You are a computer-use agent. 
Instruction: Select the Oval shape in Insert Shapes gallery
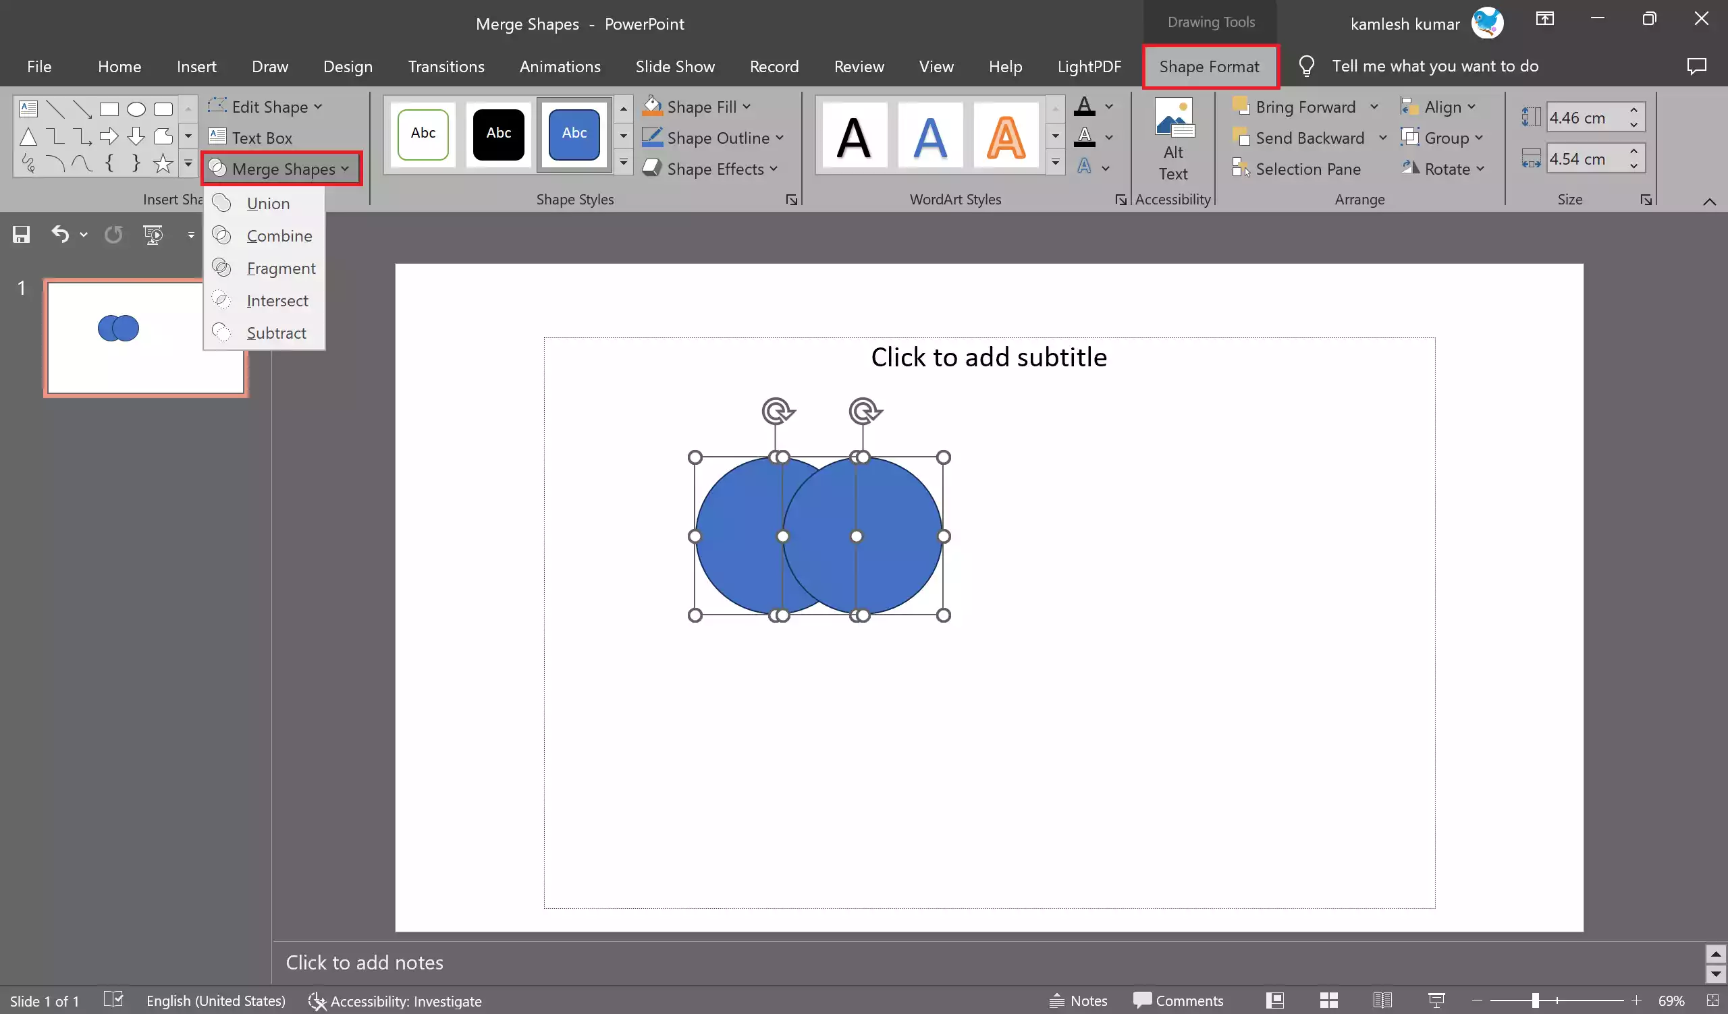135,108
